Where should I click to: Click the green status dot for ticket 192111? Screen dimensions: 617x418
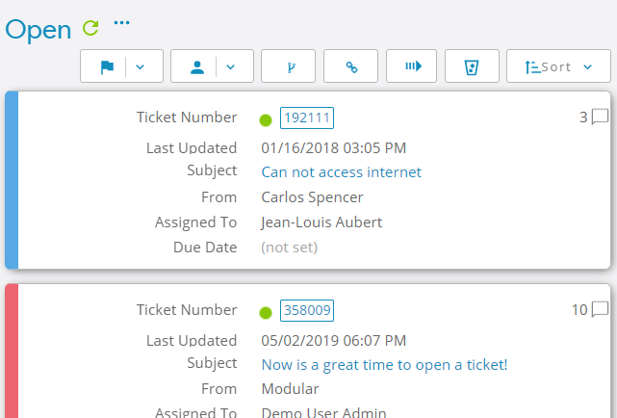(266, 119)
